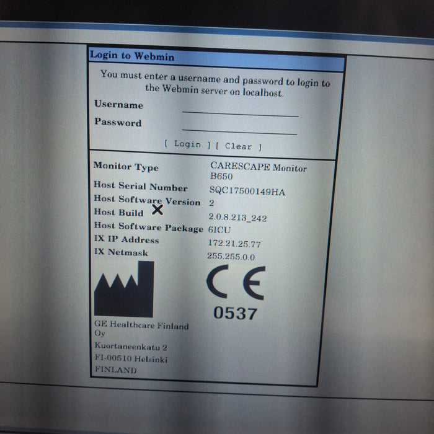Click the 'FINLAND' country text
The height and width of the screenshot is (434, 434).
116,370
